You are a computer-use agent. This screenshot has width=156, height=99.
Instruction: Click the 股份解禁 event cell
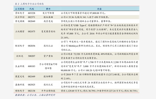tap(48, 76)
